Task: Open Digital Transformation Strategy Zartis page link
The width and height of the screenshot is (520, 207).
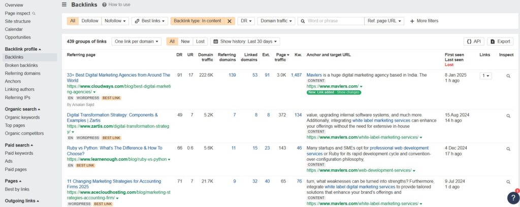Action: click(112, 118)
